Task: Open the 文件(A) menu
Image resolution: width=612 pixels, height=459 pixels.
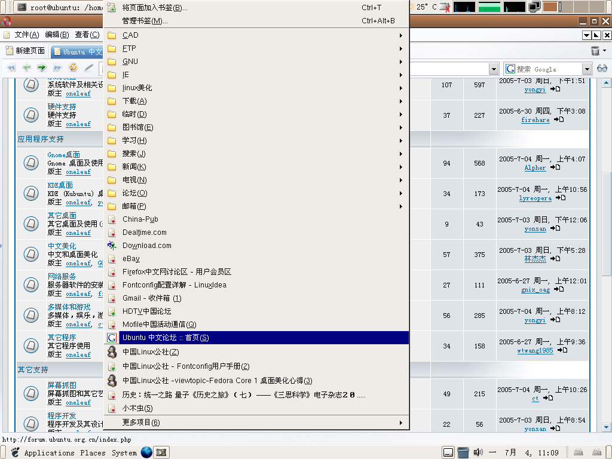Action: pos(27,35)
